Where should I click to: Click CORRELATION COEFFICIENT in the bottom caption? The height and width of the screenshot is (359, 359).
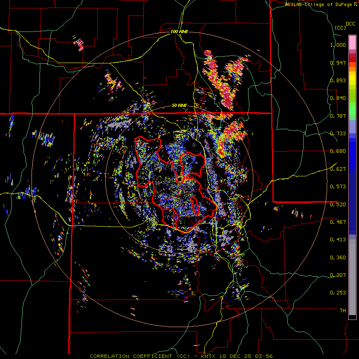tap(132, 356)
